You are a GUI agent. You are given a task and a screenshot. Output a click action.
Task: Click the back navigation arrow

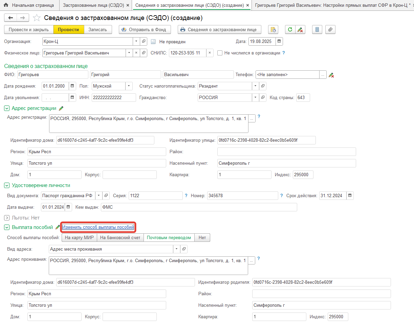pos(10,18)
